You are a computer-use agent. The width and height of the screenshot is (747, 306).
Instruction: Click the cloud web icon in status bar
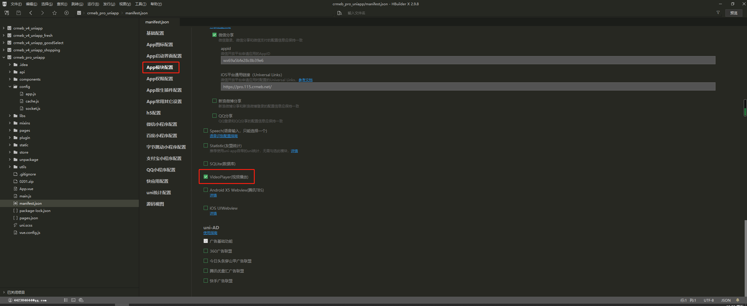coord(81,300)
